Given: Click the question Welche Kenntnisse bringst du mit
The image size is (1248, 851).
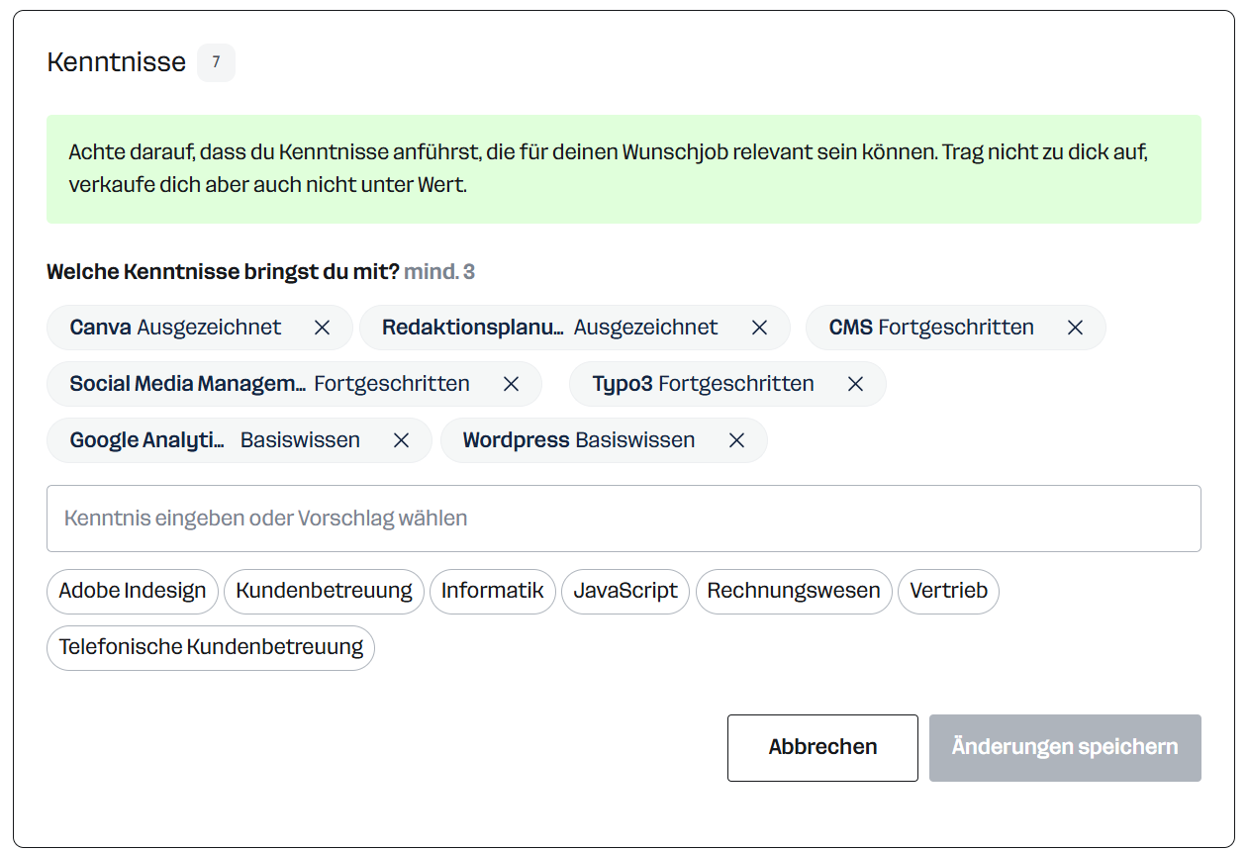Looking at the screenshot, I should point(223,272).
